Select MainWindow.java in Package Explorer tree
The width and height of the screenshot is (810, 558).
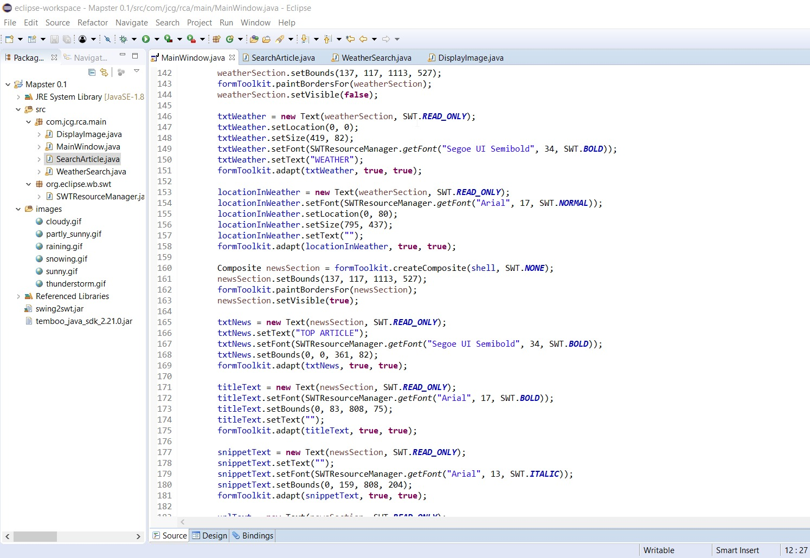pos(88,147)
